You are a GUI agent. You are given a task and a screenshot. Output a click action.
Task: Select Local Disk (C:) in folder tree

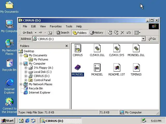[x=43, y=72]
